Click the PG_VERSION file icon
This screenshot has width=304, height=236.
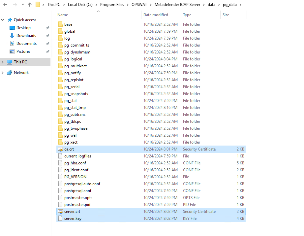pyautogui.click(x=60, y=177)
